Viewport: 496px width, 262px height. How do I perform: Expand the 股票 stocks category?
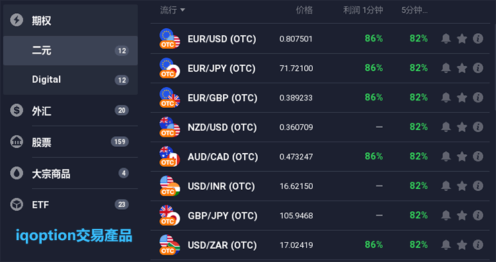(x=71, y=142)
